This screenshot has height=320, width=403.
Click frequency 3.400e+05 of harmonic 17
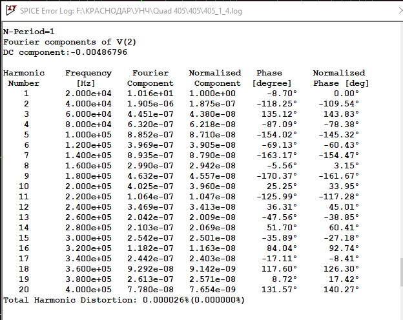coord(88,258)
